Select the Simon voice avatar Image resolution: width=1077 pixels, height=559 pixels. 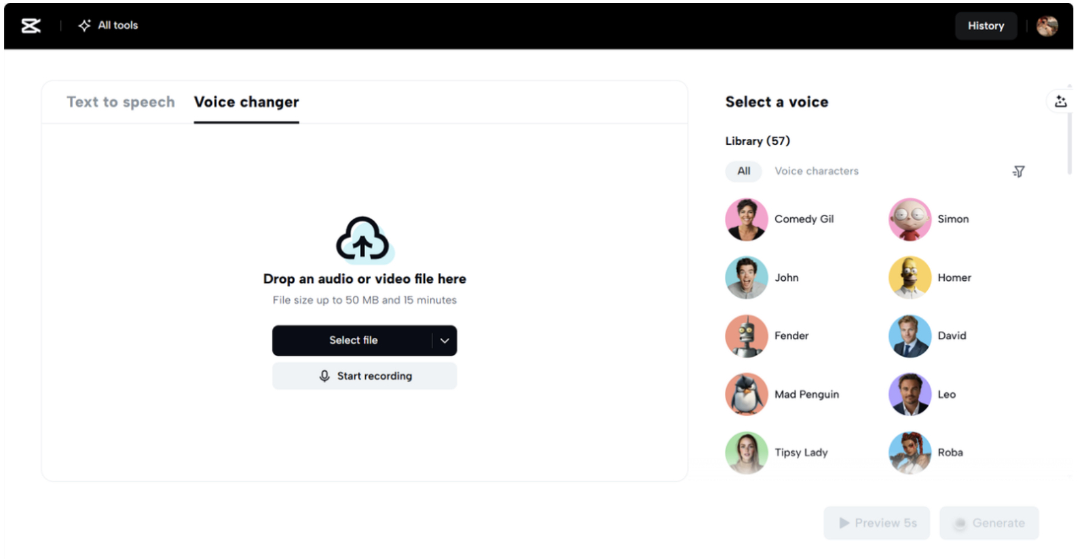click(x=910, y=219)
